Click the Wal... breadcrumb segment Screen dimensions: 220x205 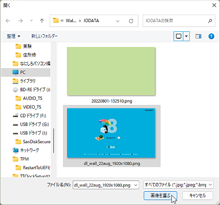pos(71,21)
